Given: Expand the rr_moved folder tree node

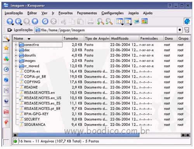Looking at the screenshot, I should 16,66.
